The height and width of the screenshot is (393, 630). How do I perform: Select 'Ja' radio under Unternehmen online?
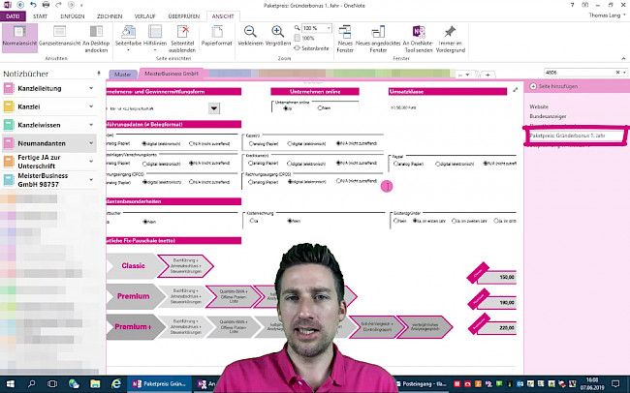[286, 109]
